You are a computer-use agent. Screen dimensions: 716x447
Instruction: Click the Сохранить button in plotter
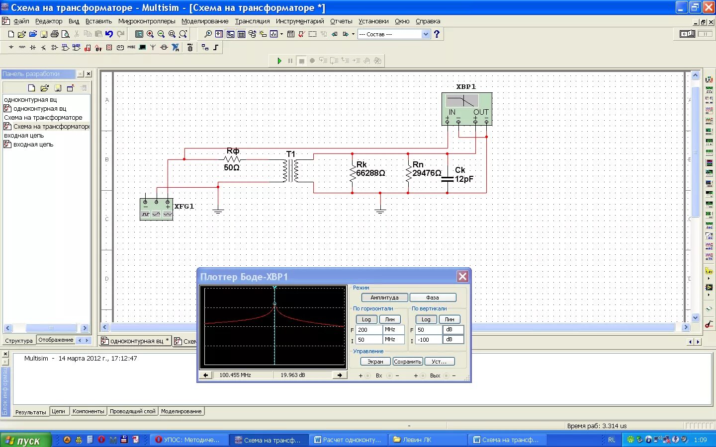point(408,362)
